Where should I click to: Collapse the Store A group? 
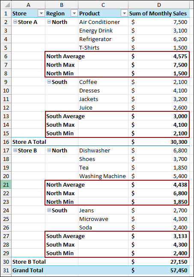(15, 22)
